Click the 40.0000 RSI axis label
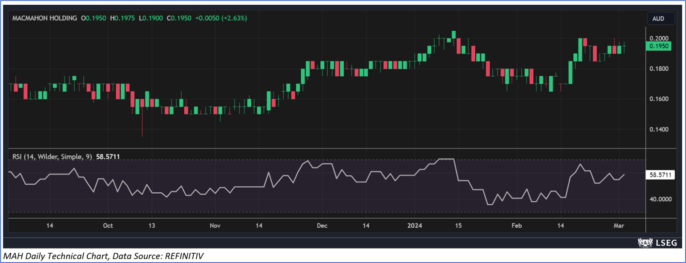 coord(660,199)
